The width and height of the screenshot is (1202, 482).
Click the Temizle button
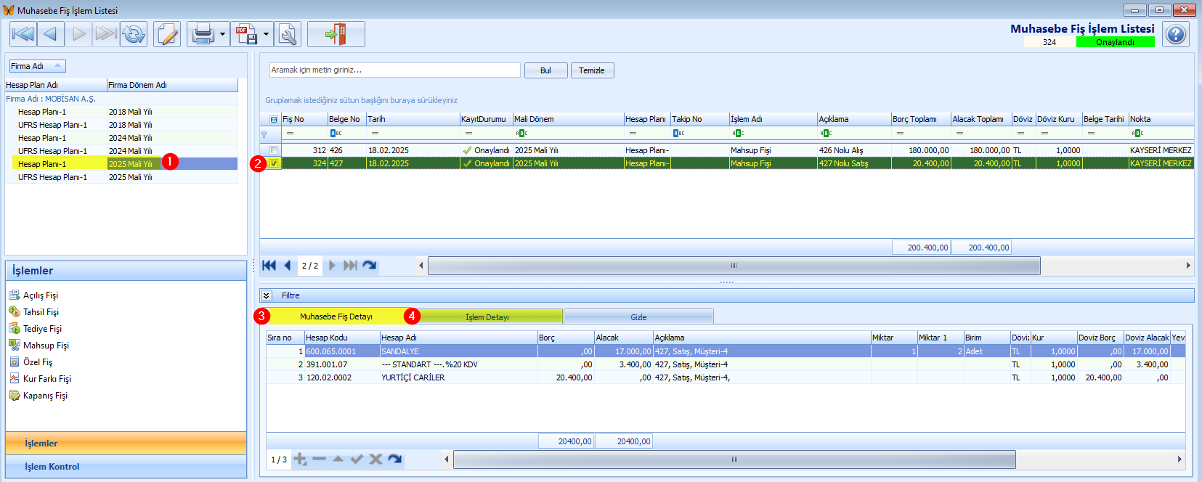[x=592, y=70]
